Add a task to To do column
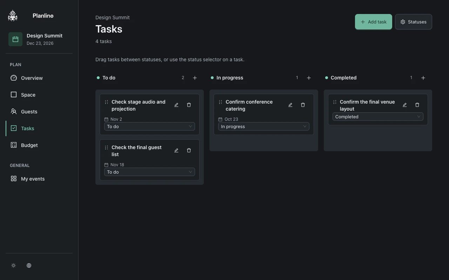 [195, 78]
